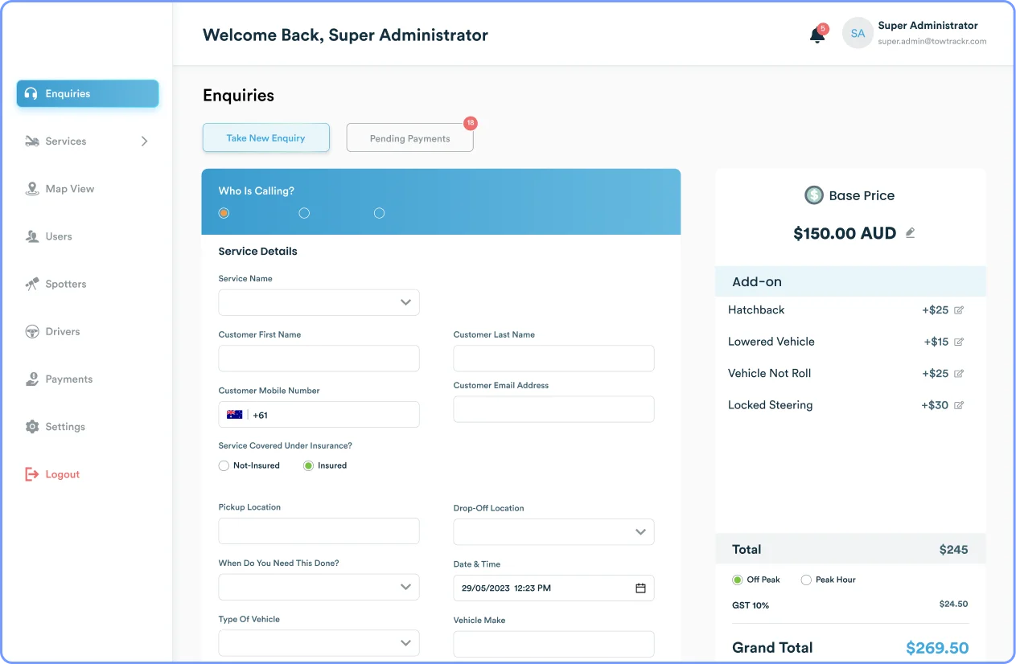Log out using the Logout link
Image resolution: width=1016 pixels, height=664 pixels.
coord(62,474)
